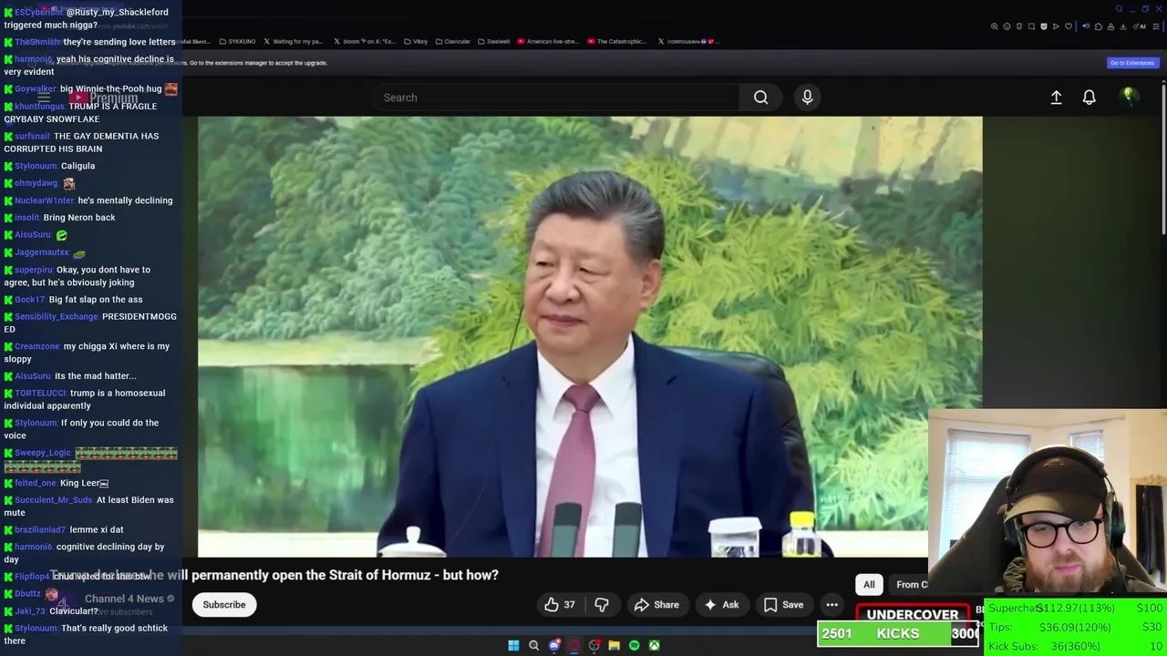Click the Share button under video
The height and width of the screenshot is (656, 1167).
click(x=657, y=605)
